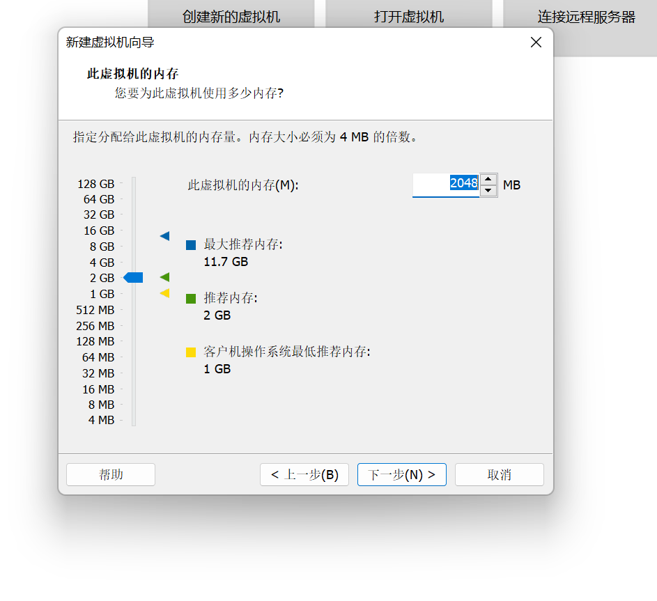Open 帮助 for the wizard

(x=111, y=474)
